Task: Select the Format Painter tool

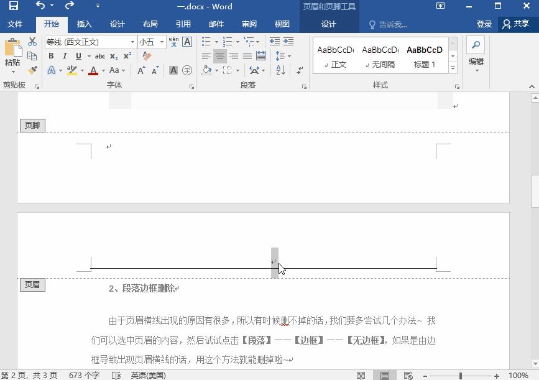Action: point(32,70)
